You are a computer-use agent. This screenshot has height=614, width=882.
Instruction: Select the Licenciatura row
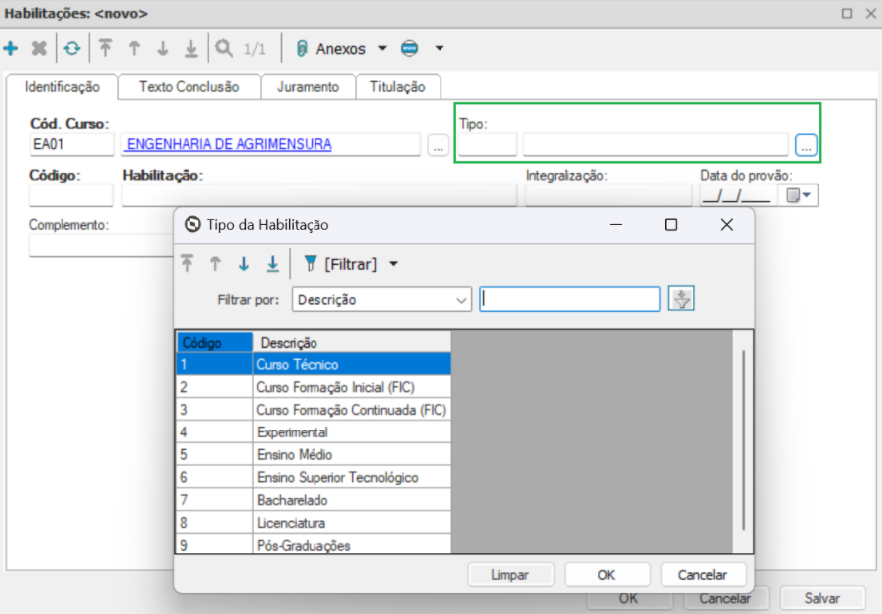coord(314,522)
